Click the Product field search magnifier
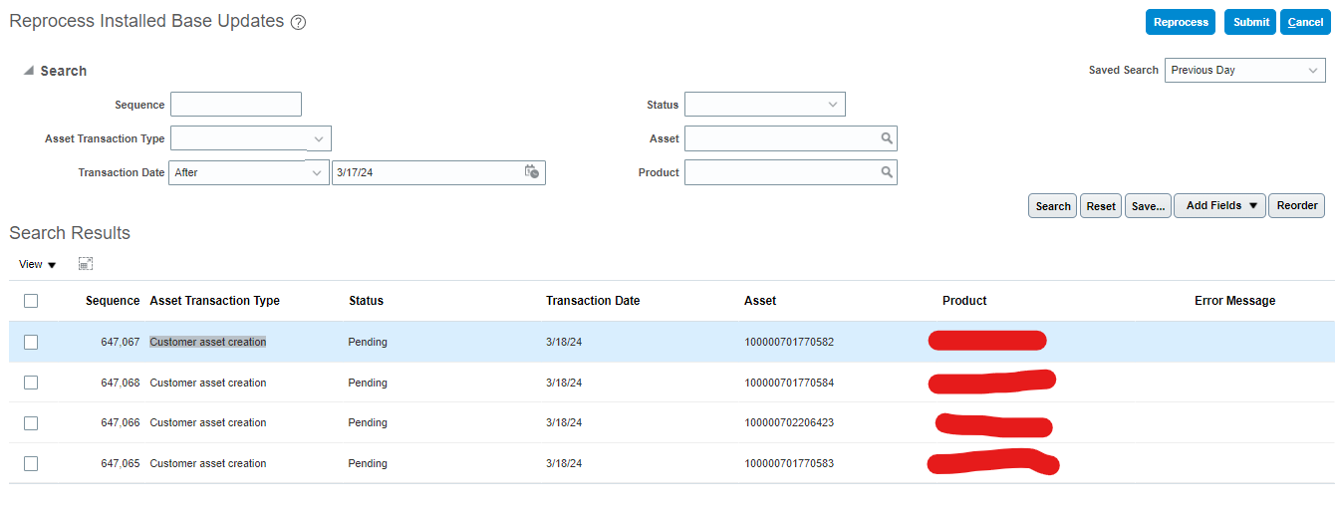 click(887, 172)
